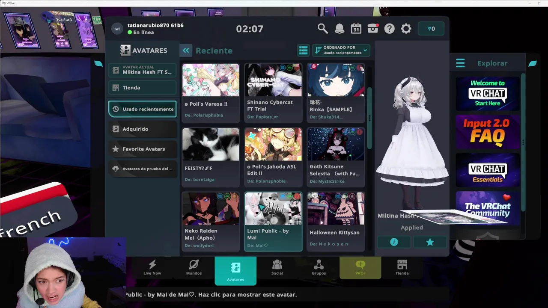Open Avatares de prueba del category

point(143,169)
